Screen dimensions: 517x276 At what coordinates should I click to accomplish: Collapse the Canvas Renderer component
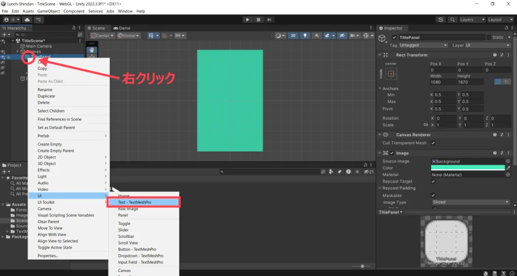(379, 135)
